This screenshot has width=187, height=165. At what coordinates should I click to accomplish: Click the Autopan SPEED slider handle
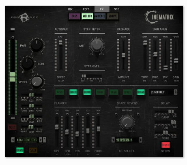pos(60,43)
